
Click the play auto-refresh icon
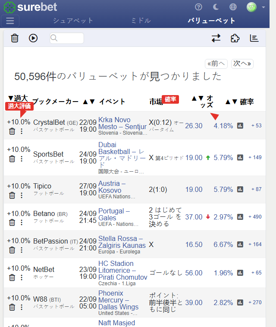33,38
